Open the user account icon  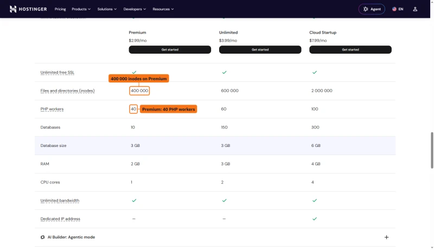[415, 9]
